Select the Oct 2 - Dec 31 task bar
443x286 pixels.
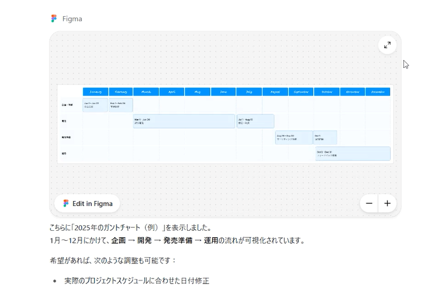tap(352, 154)
